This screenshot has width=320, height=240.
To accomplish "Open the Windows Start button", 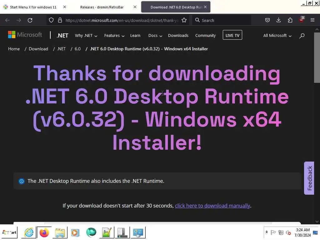I will pos(9,232).
